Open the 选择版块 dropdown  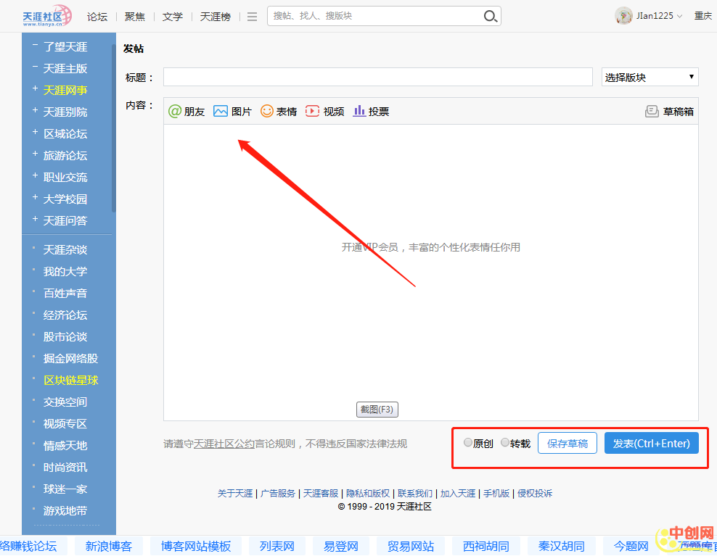tap(650, 77)
